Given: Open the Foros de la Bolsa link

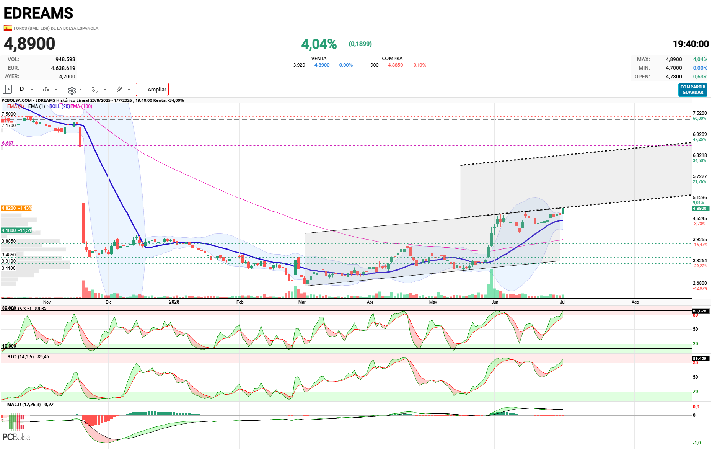Looking at the screenshot, I should click(57, 28).
